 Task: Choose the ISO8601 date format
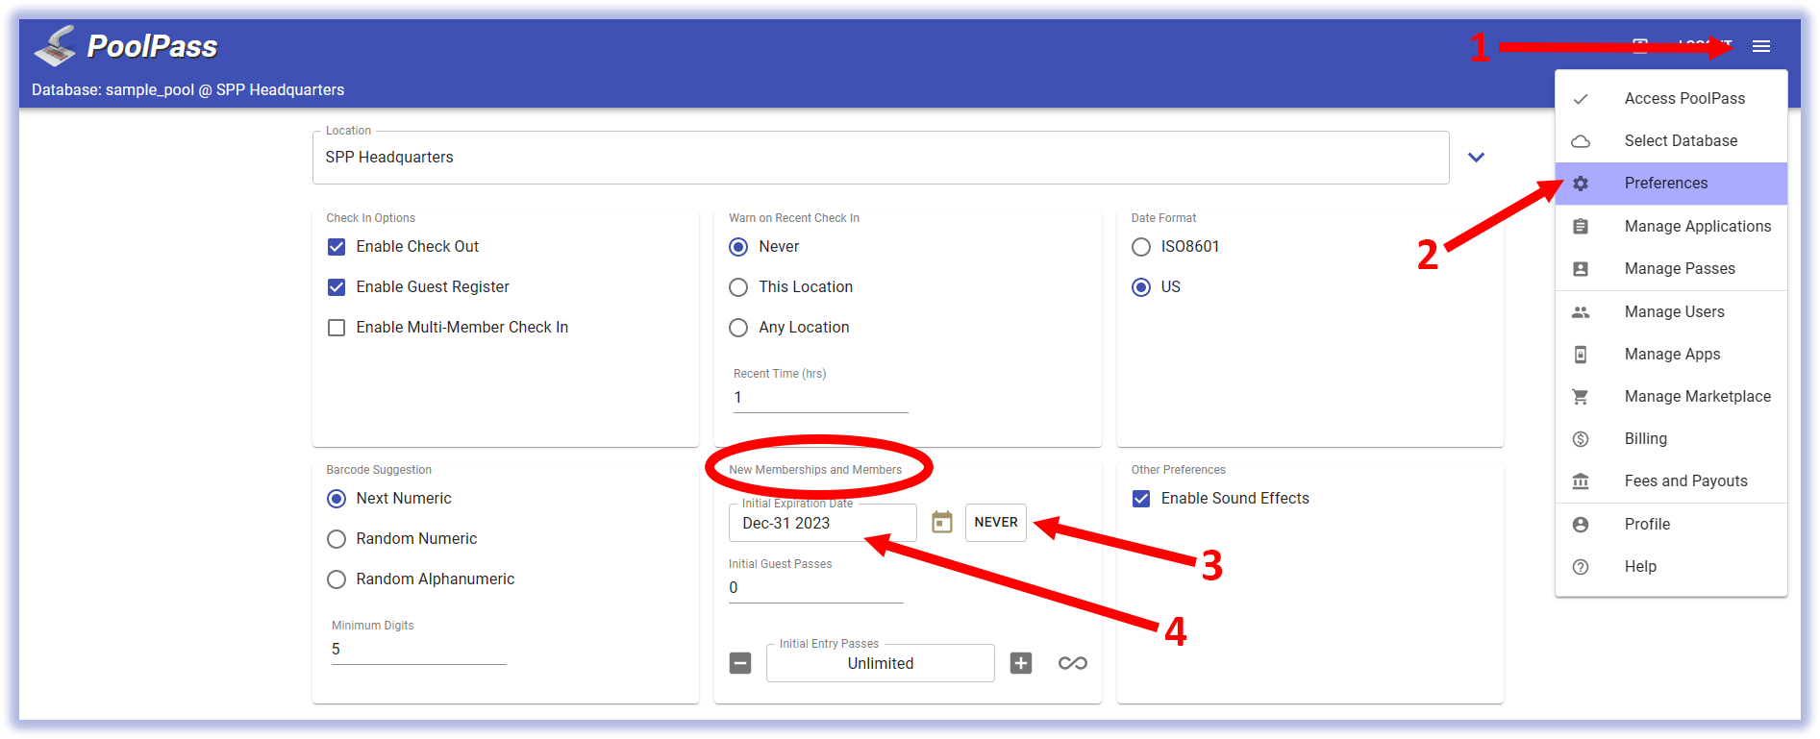[1141, 247]
